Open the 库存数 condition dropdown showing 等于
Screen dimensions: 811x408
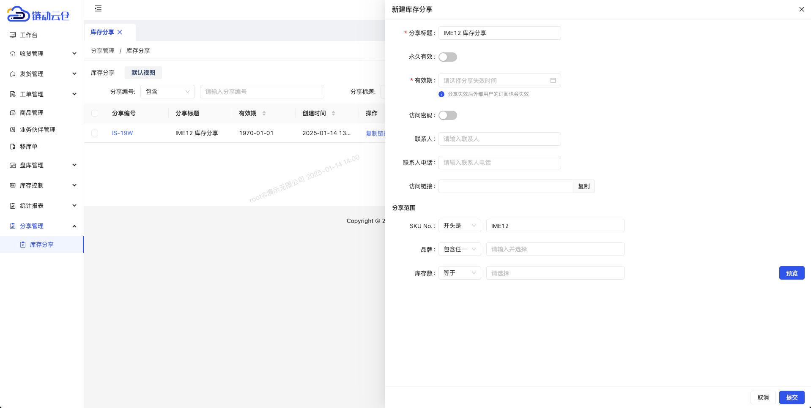459,273
